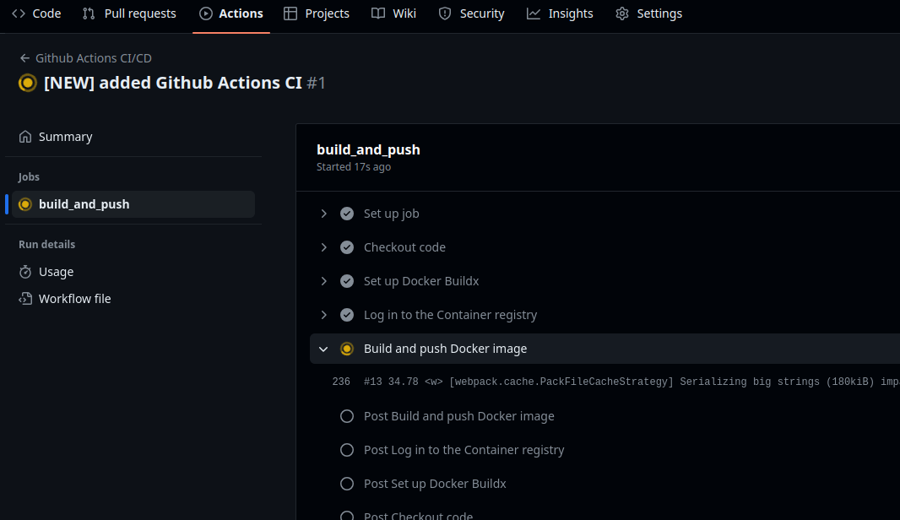Switch to Pull requests tab
This screenshot has height=520, width=900.
129,14
